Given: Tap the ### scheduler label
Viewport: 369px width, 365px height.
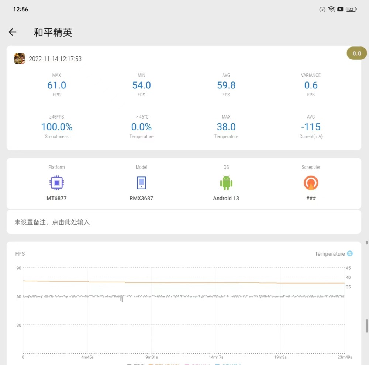Looking at the screenshot, I should (311, 198).
